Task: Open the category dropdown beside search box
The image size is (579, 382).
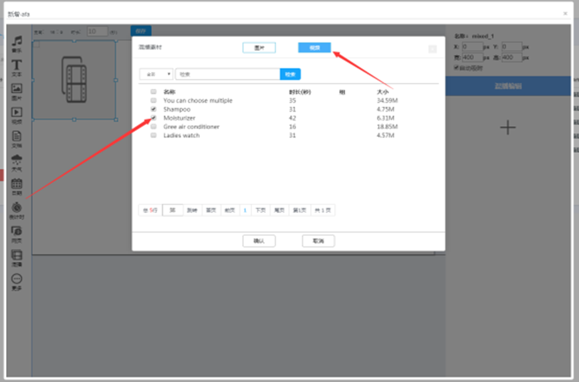Action: coord(156,74)
